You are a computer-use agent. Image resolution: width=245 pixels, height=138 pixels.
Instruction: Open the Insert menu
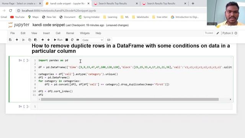(46, 33)
